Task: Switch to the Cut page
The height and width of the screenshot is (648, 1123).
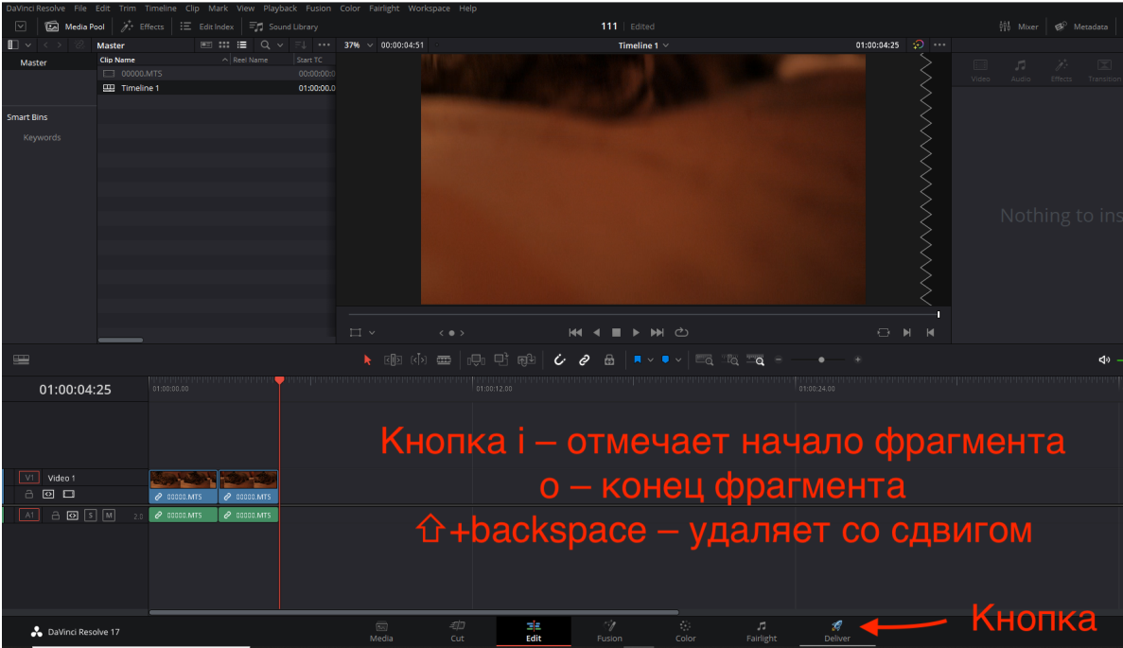Action: click(457, 631)
